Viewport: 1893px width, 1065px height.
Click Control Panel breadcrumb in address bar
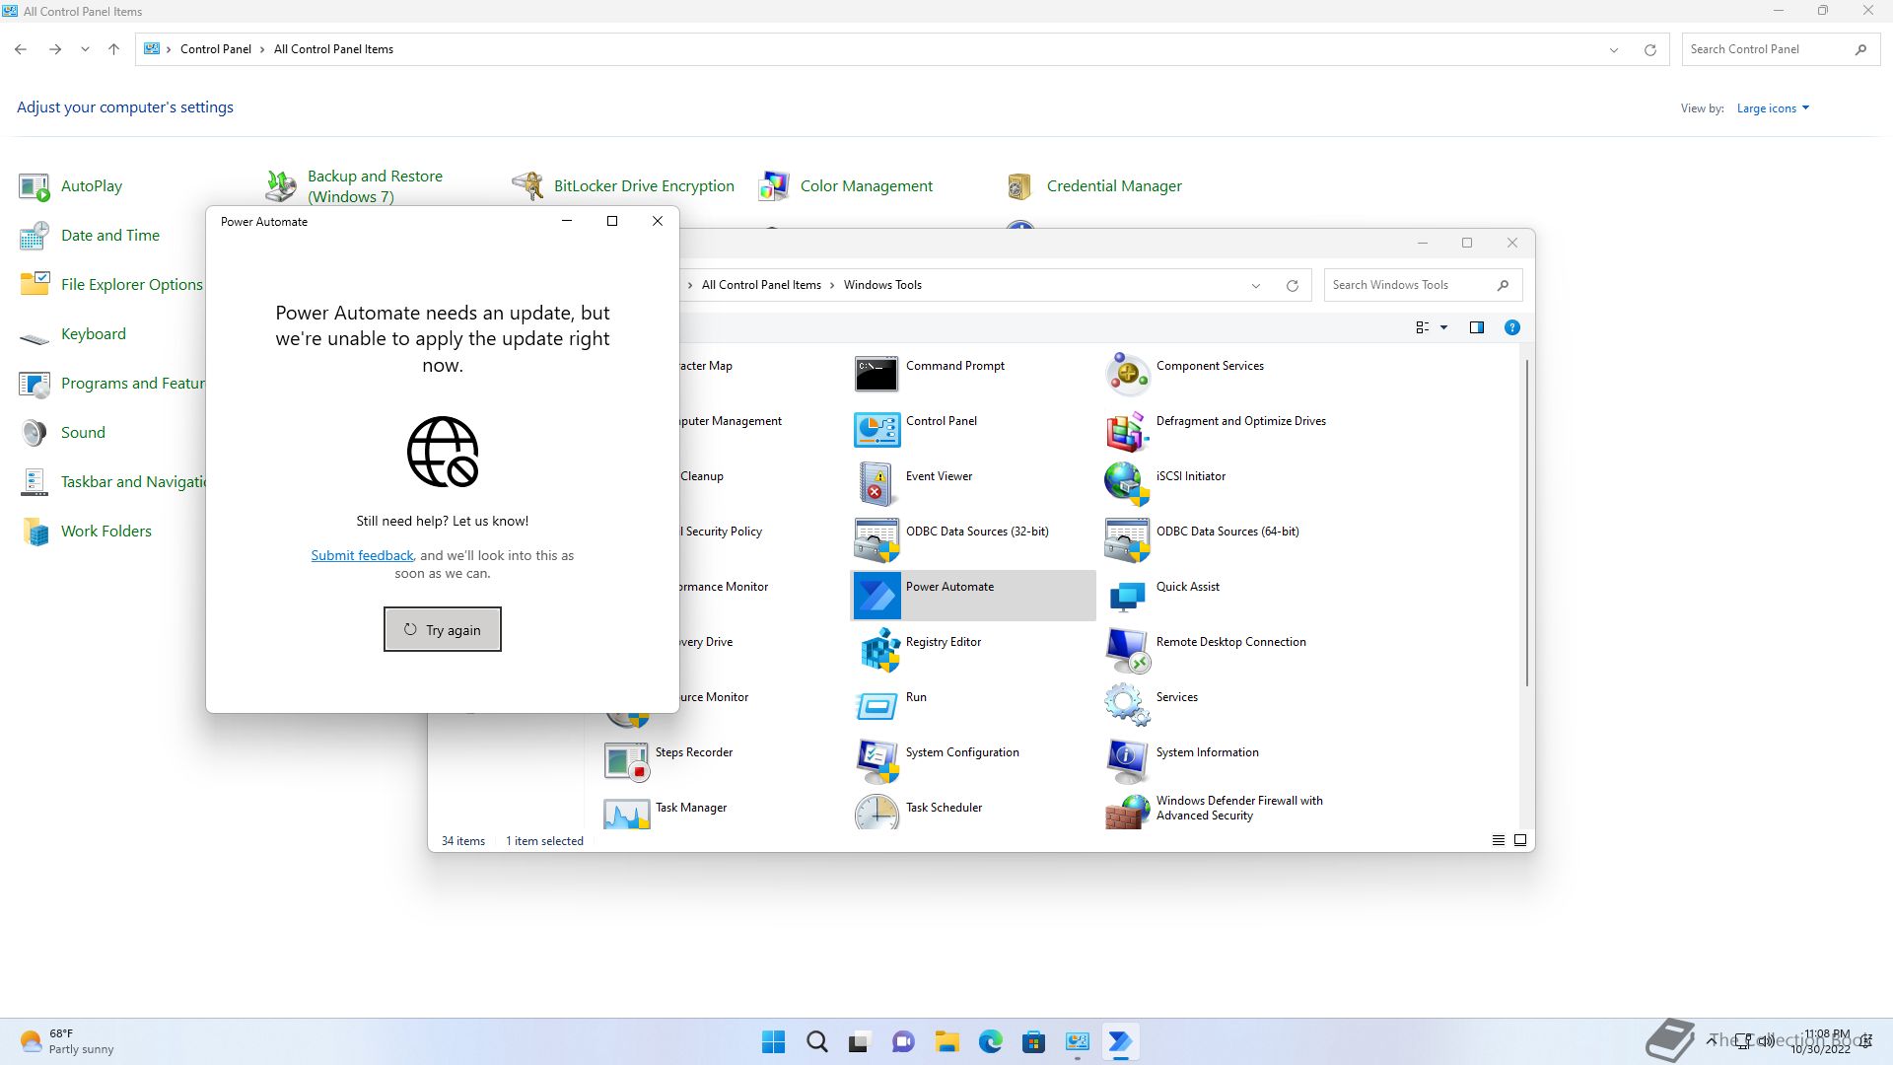click(x=216, y=49)
